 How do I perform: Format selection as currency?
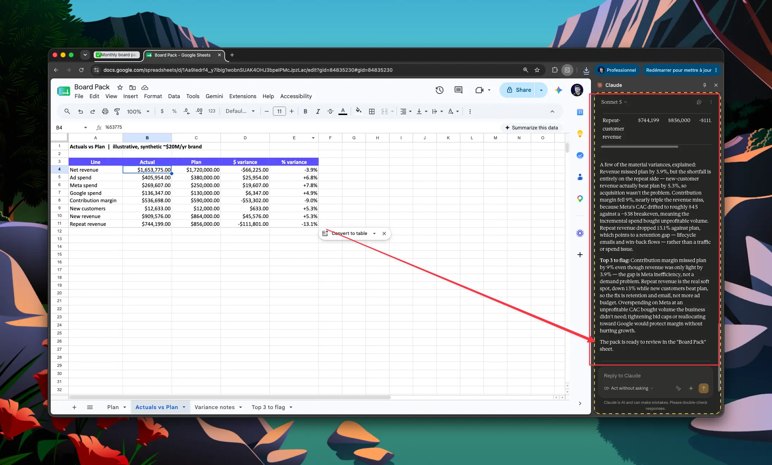point(162,111)
